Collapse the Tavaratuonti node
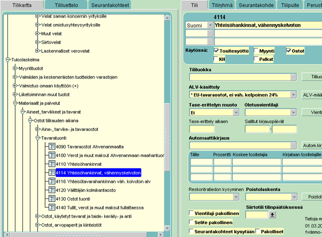 [38, 138]
